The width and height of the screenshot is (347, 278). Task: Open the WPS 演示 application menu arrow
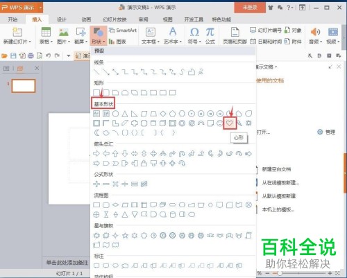[x=40, y=8]
